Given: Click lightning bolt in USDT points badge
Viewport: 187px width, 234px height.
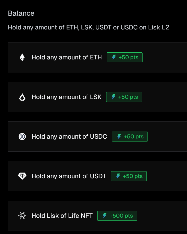Looking at the screenshot, I should coord(118,176).
